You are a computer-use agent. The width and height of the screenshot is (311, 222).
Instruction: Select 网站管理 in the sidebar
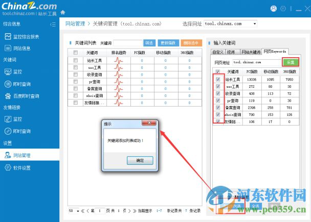pos(30,155)
